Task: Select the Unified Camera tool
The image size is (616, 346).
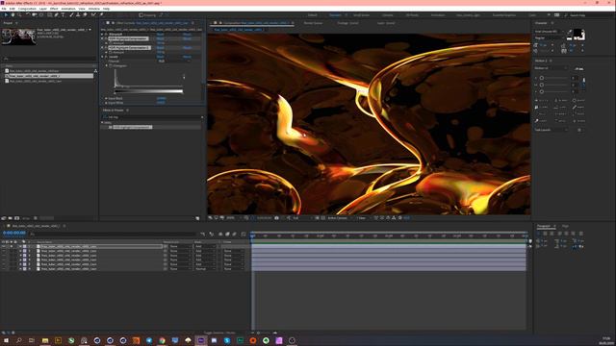Action: 35,15
